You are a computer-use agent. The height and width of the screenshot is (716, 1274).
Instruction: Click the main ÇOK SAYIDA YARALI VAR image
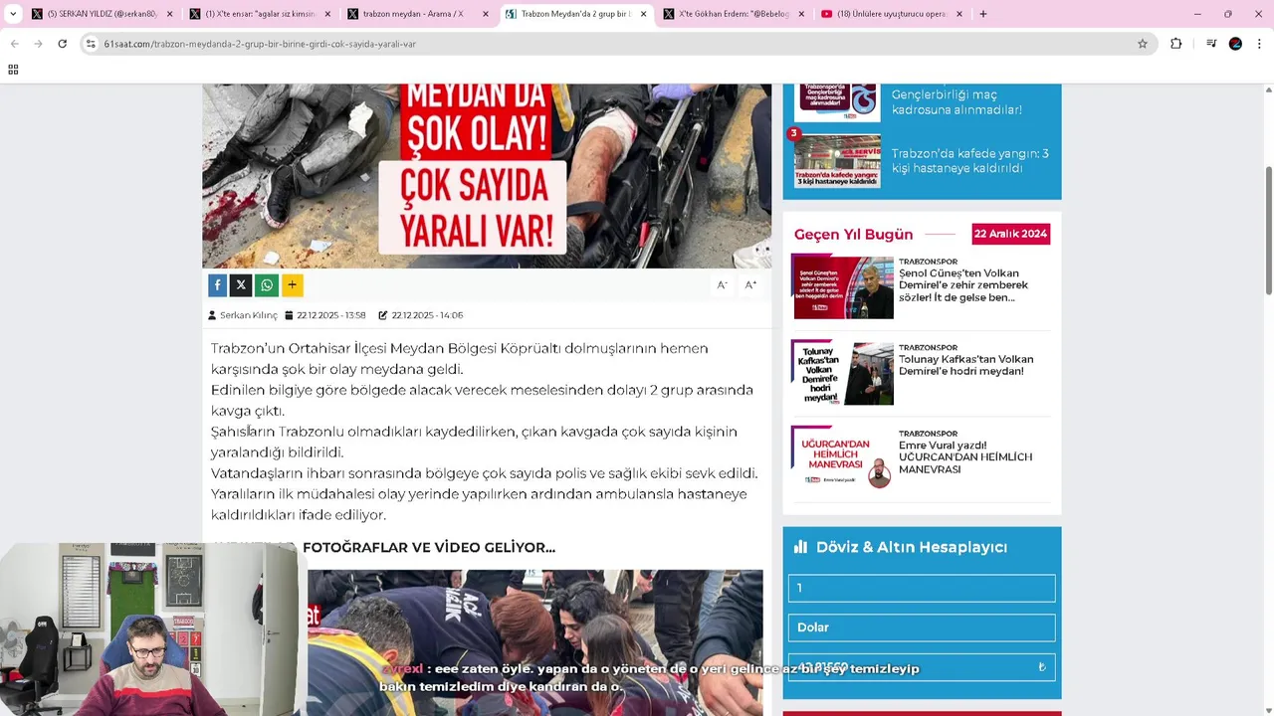click(x=487, y=176)
